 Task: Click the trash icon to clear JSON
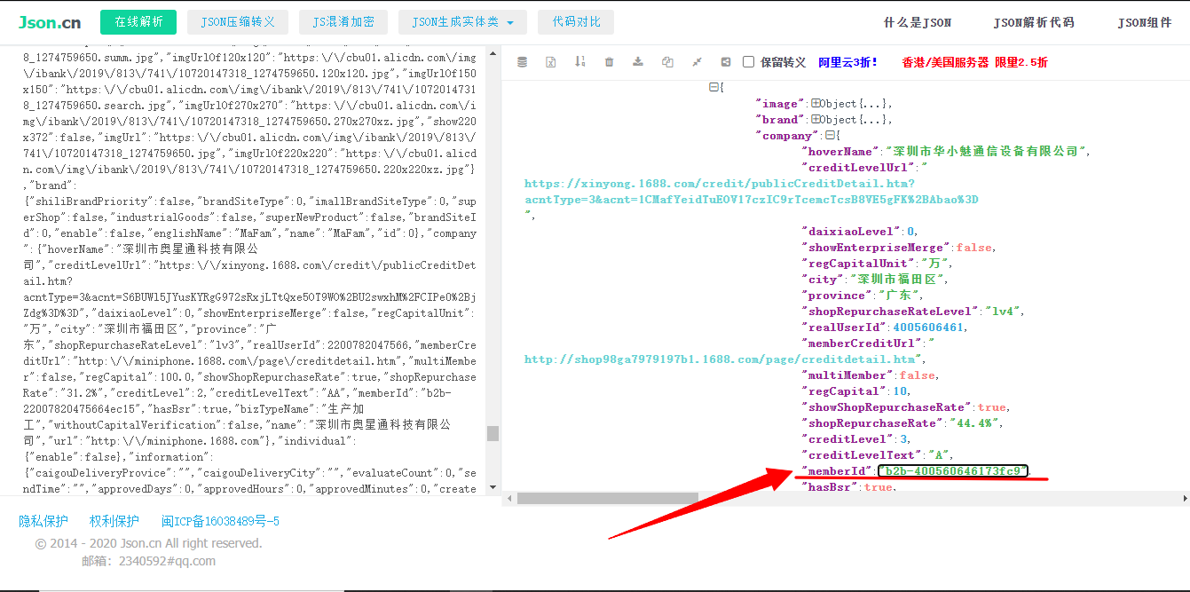(609, 62)
